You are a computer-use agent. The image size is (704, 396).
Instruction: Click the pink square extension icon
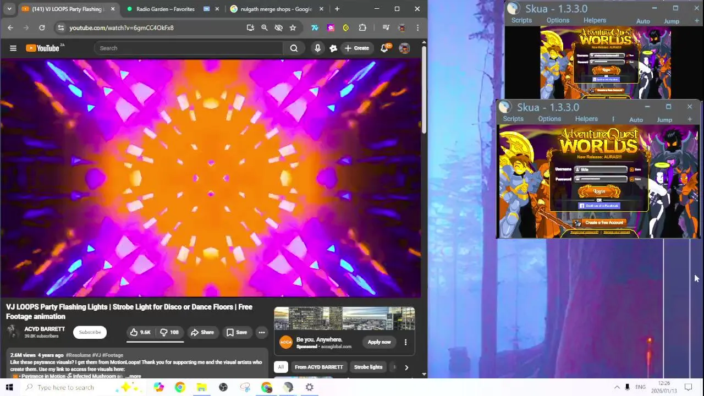331,28
